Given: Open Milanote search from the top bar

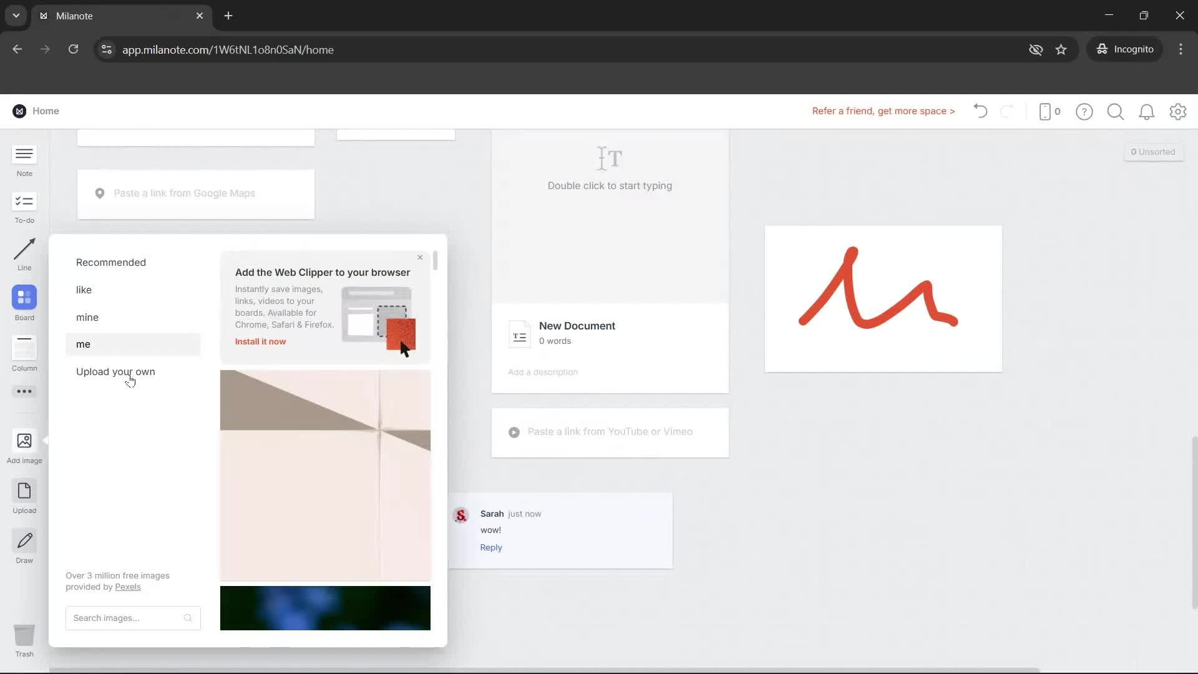Looking at the screenshot, I should coord(1116,111).
